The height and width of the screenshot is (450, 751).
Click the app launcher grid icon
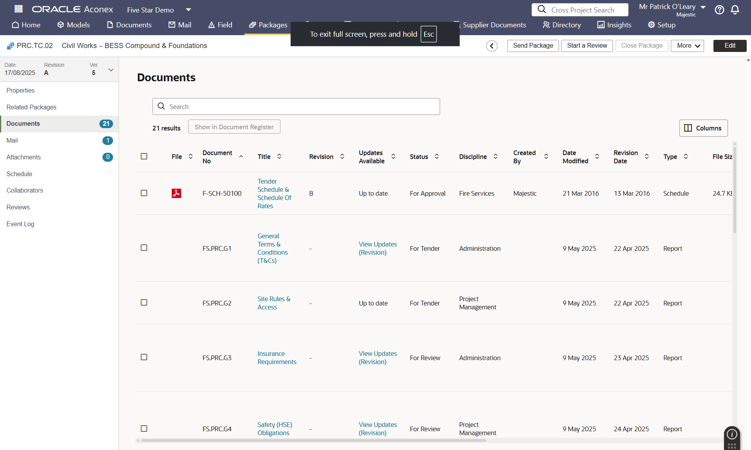point(18,9)
